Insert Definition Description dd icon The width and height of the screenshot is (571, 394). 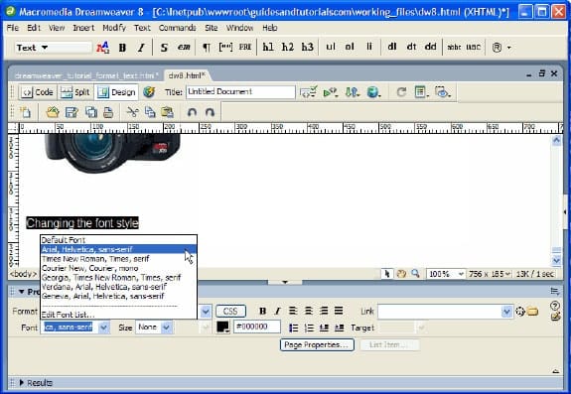point(430,47)
